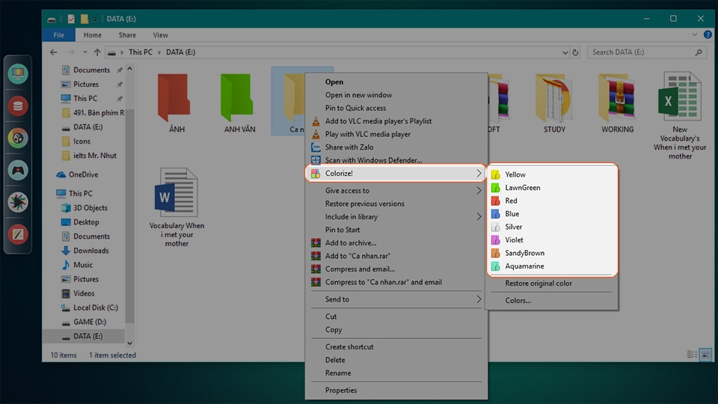Click the Colorize! menu icon

(316, 174)
